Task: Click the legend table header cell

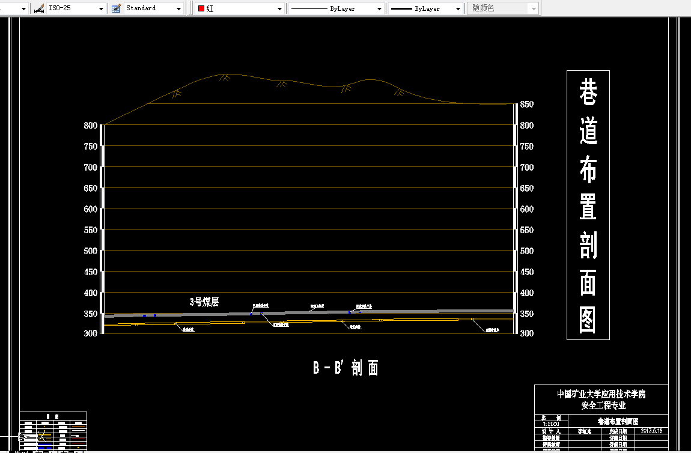Action: [53, 416]
